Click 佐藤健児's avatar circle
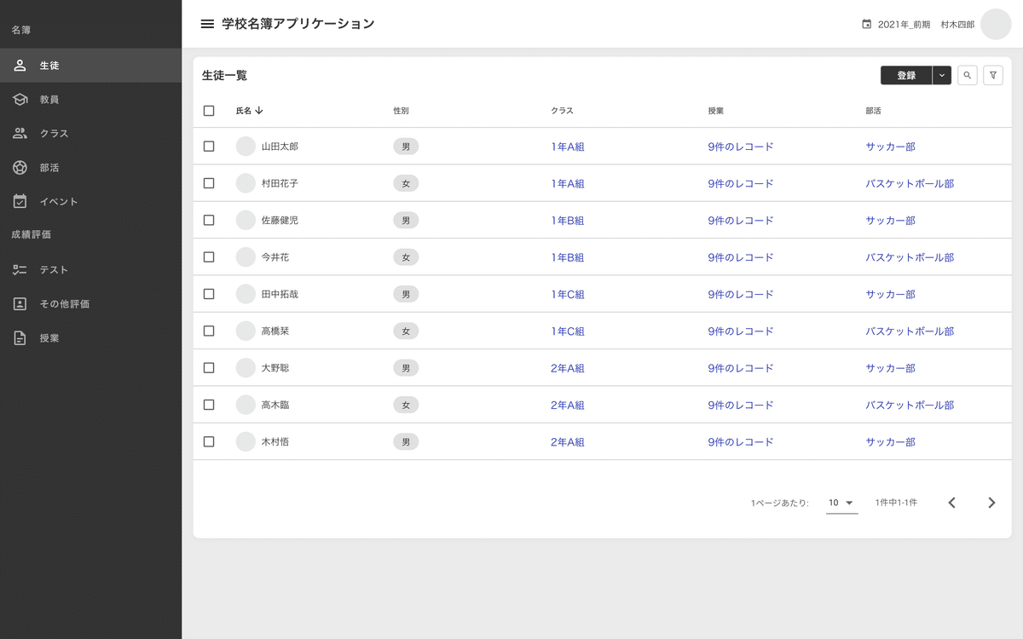Image resolution: width=1023 pixels, height=639 pixels. pos(246,220)
